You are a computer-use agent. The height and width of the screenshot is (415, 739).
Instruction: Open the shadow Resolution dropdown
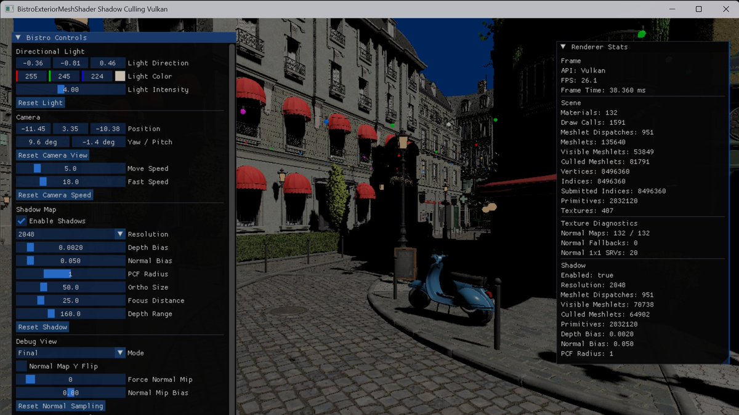(71, 234)
